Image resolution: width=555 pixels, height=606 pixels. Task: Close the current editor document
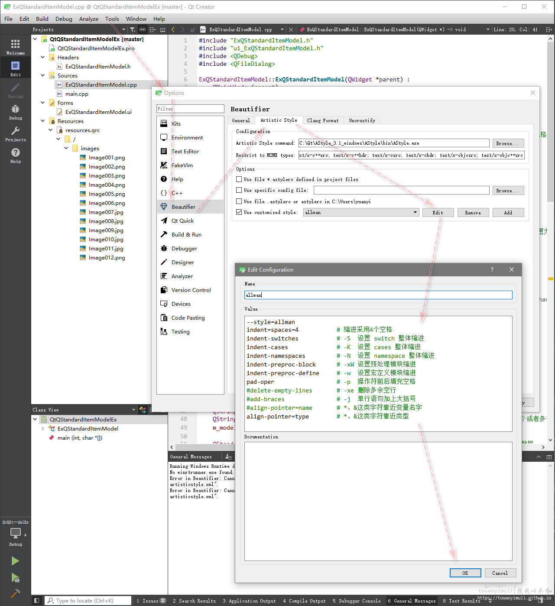click(291, 29)
